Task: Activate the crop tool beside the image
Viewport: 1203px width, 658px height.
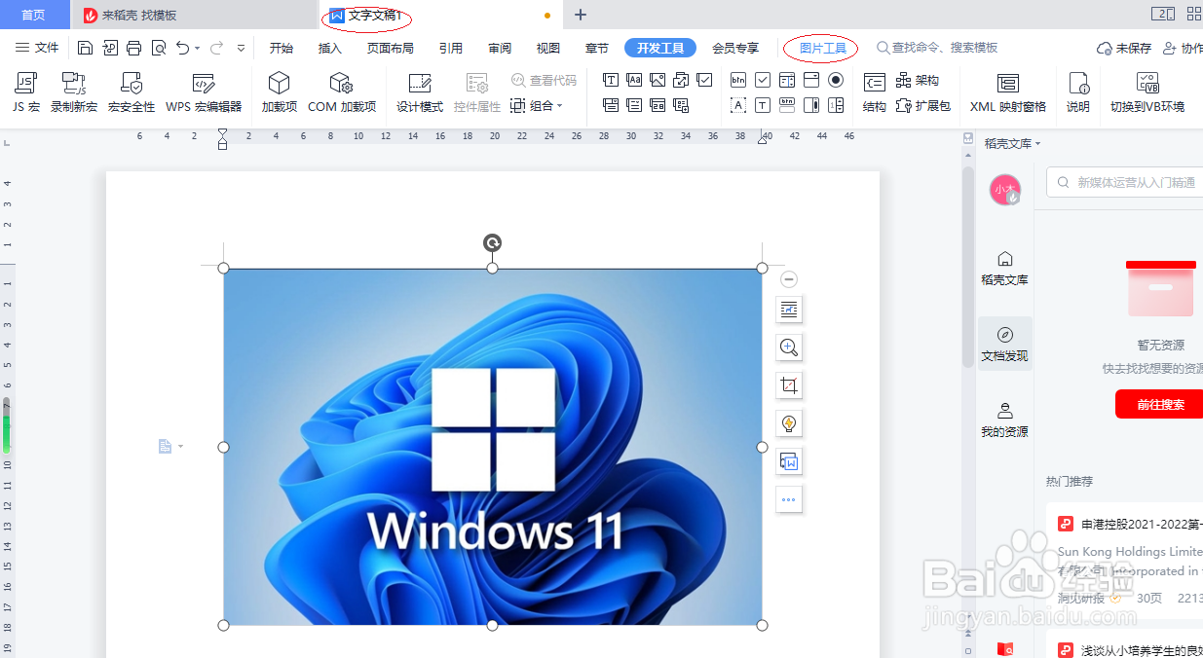Action: (x=789, y=385)
